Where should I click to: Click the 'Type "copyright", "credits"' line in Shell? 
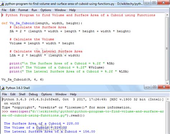click(x=67, y=108)
